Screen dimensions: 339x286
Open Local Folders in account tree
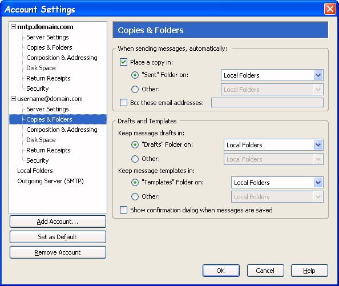click(x=35, y=171)
